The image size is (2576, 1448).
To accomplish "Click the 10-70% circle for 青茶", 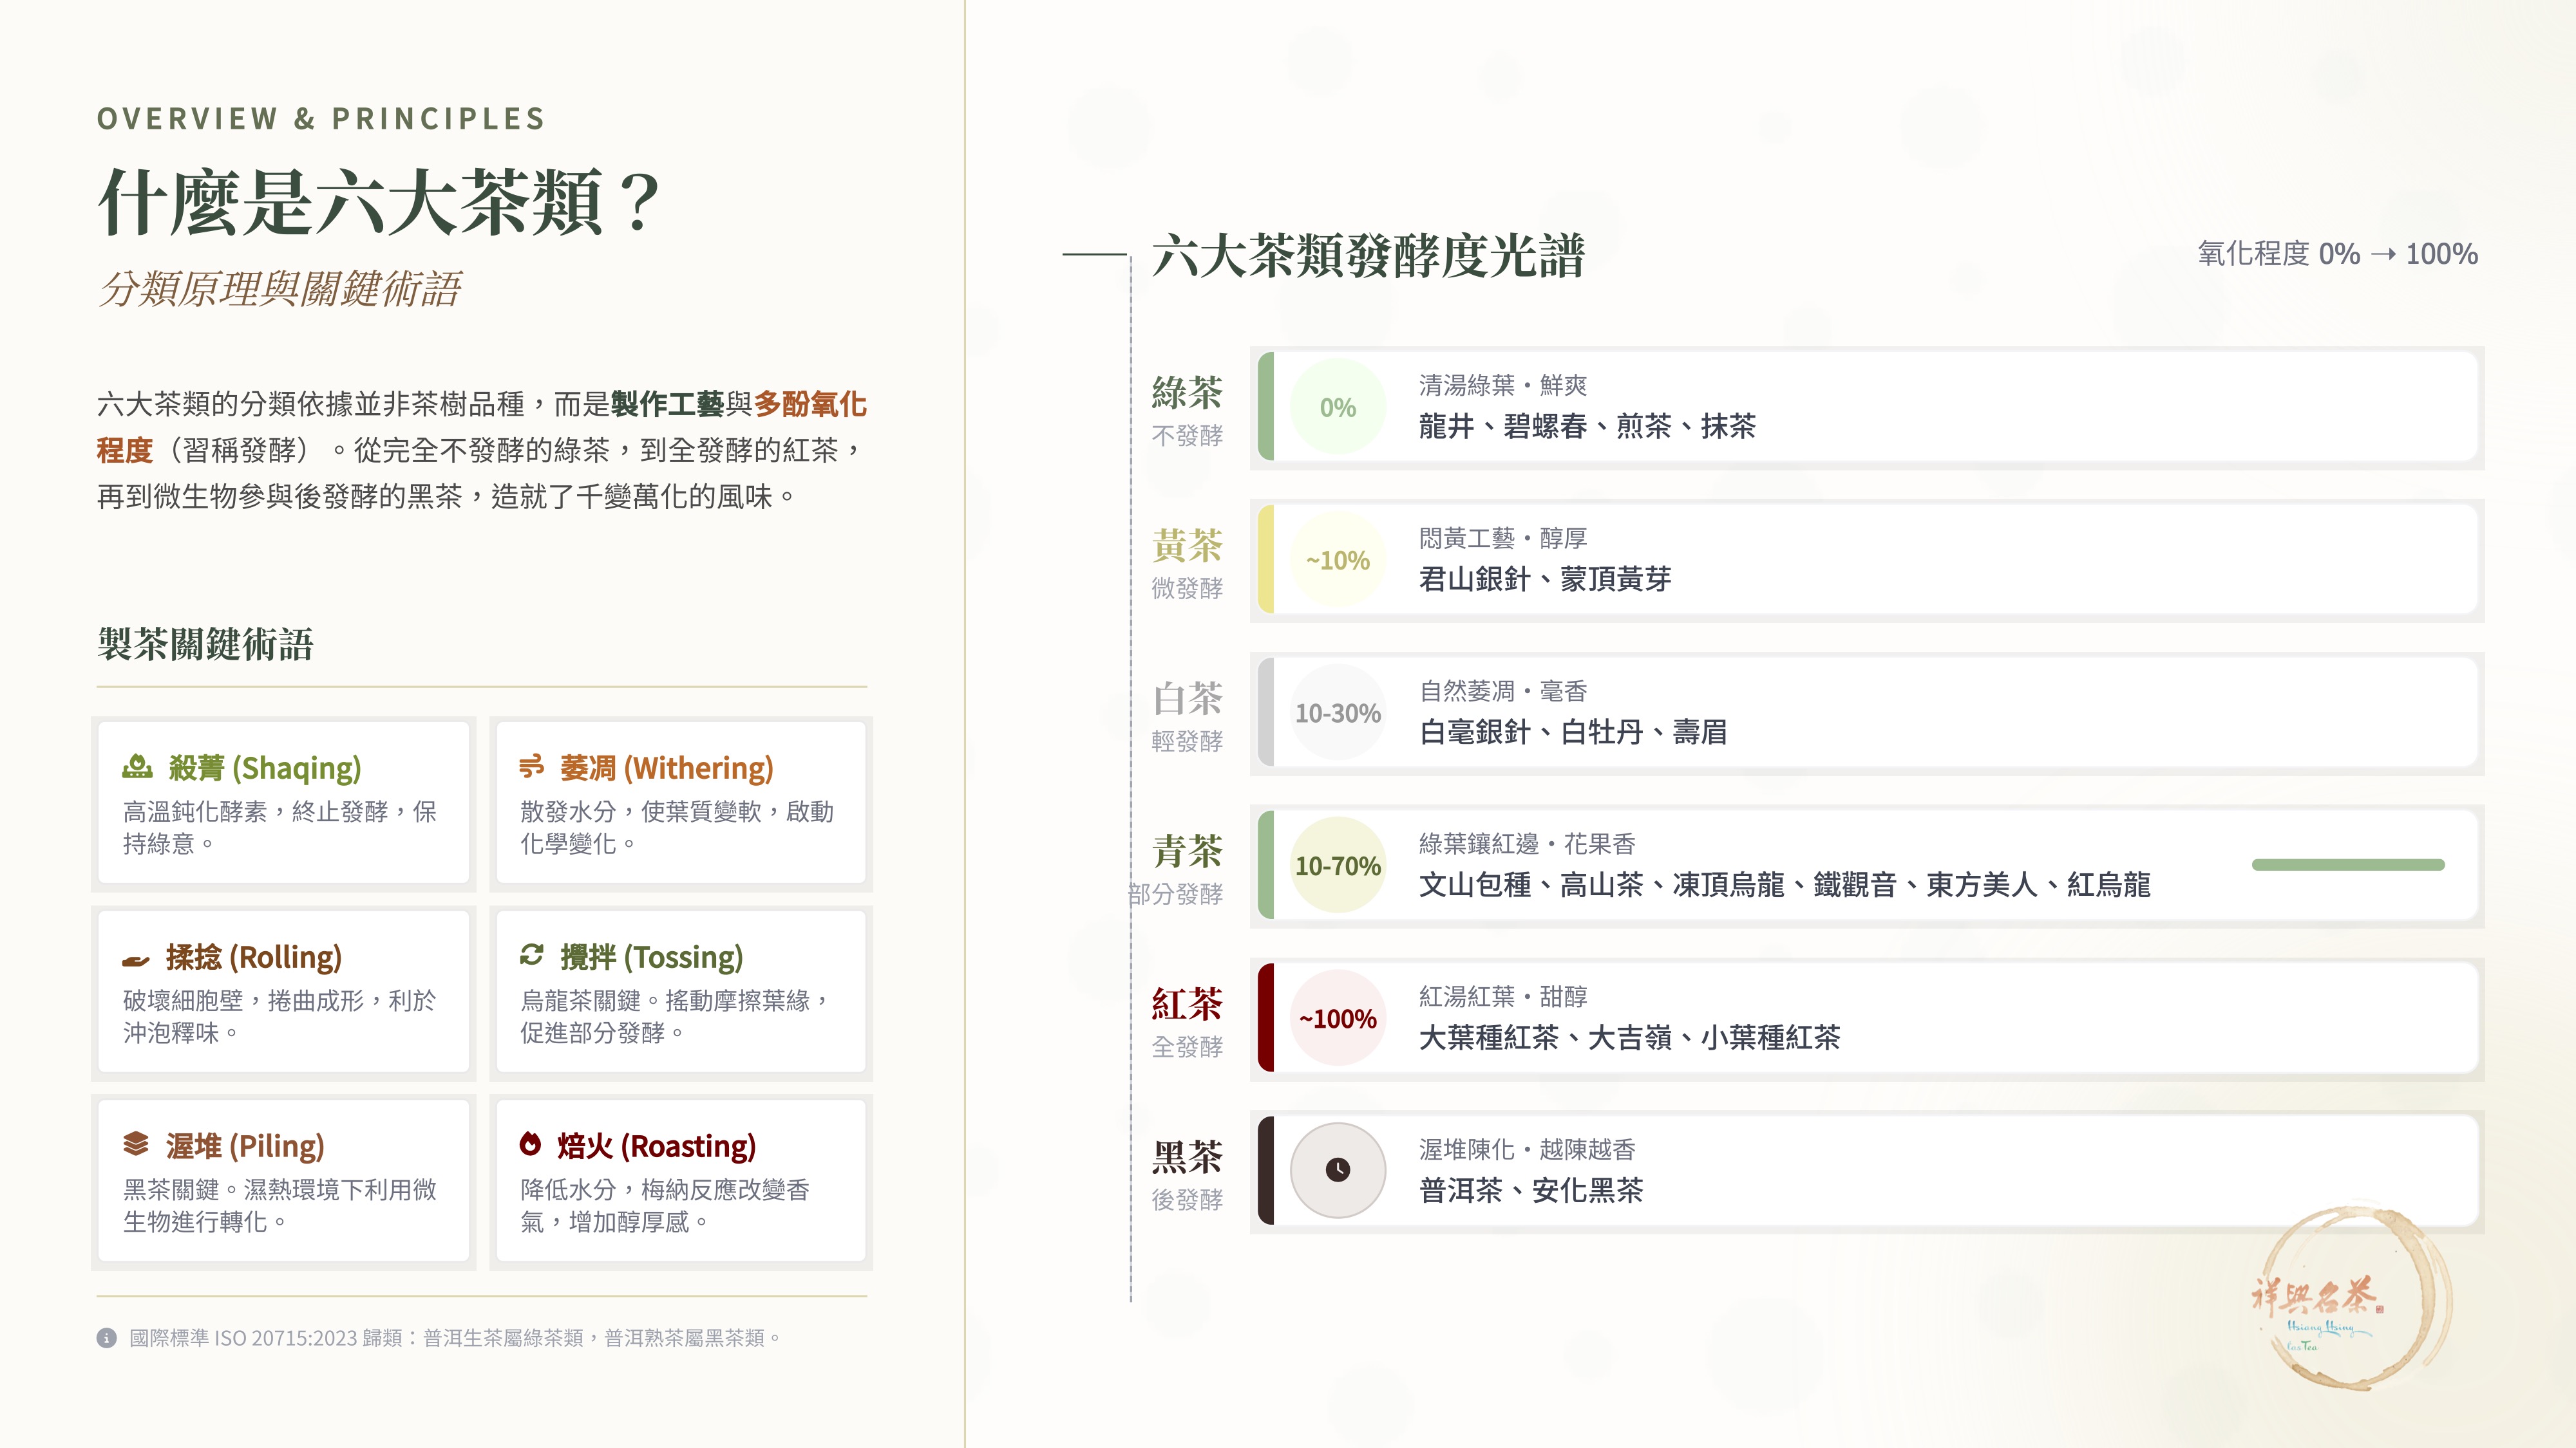I will click(x=1337, y=866).
